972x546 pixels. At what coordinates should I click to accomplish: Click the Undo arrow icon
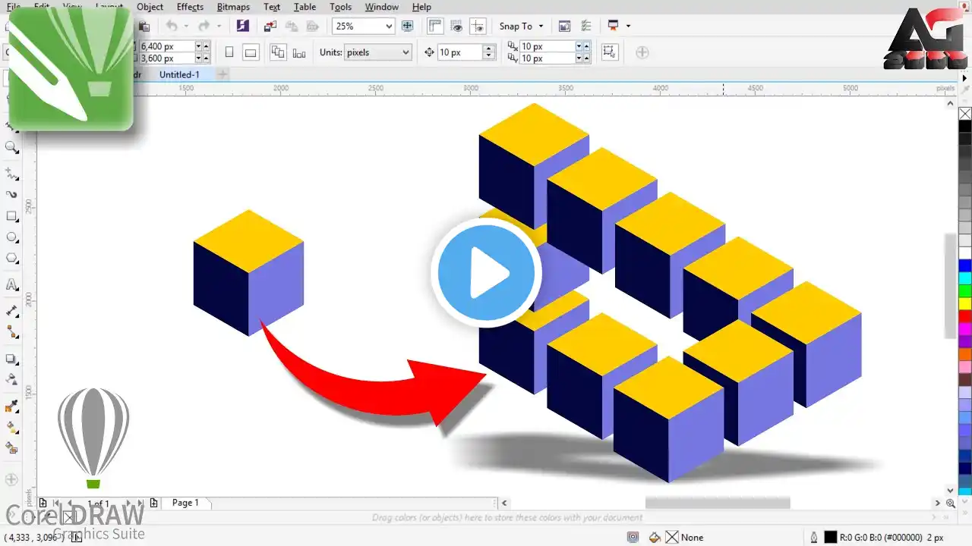coord(172,26)
